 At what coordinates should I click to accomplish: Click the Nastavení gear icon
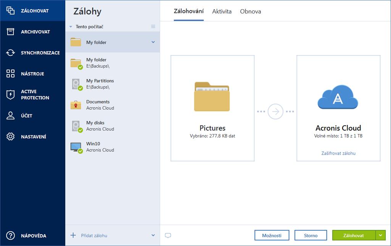tap(10, 136)
